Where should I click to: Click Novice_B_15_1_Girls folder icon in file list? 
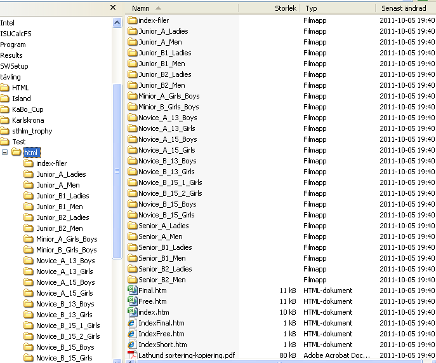tap(133, 182)
